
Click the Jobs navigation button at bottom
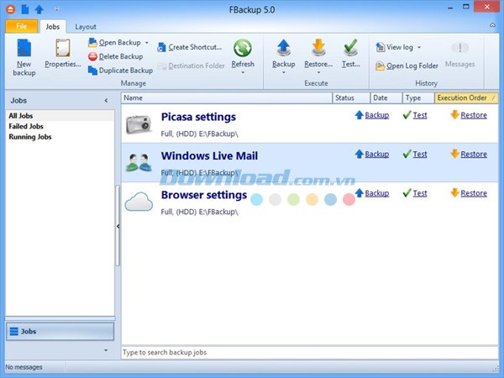pos(60,332)
